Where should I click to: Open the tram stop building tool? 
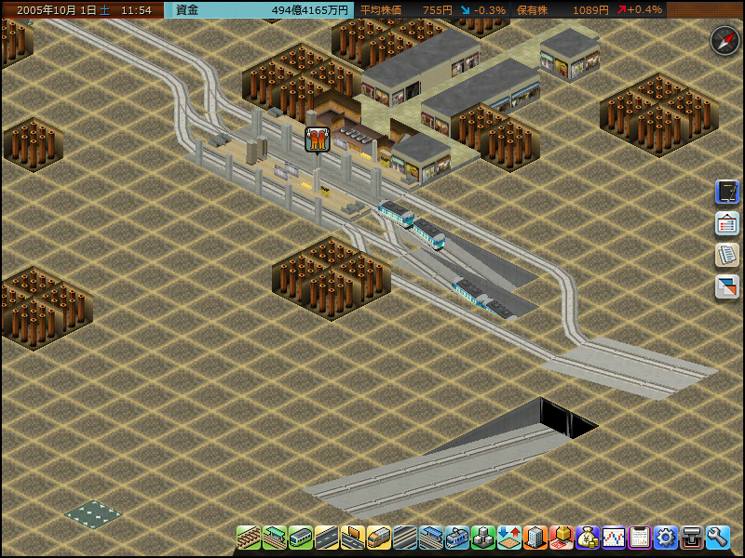[x=431, y=538]
